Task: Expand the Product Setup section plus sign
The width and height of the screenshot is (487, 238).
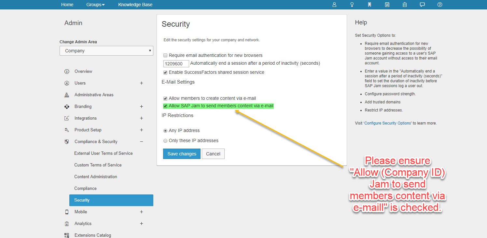Action: 142,130
